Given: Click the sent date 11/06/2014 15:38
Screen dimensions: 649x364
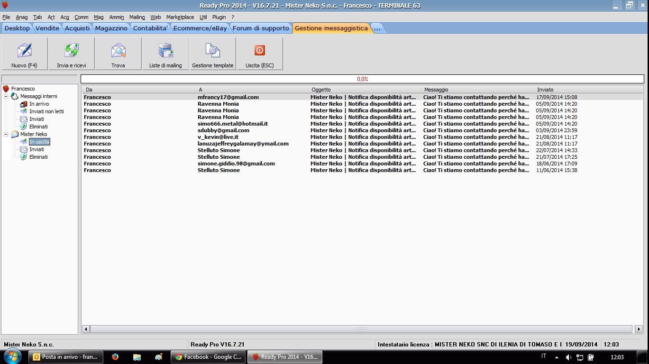Looking at the screenshot, I should 557,170.
